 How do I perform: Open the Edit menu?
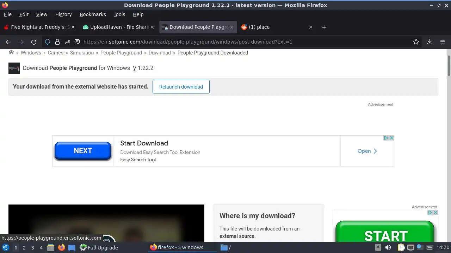(x=24, y=14)
